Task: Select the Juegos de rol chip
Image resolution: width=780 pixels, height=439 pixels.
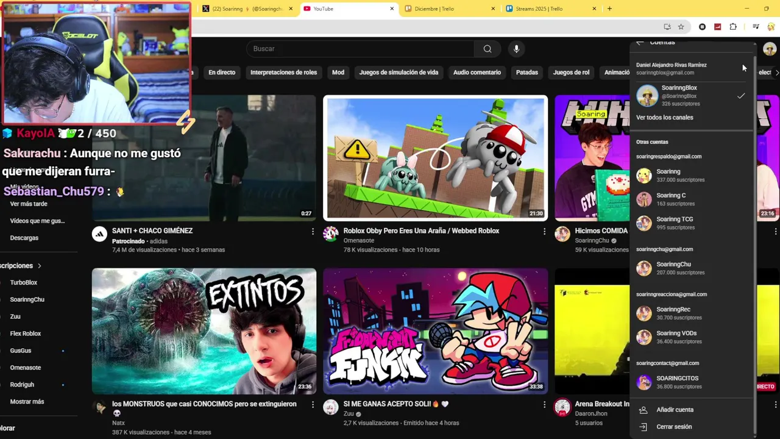Action: pyautogui.click(x=571, y=73)
